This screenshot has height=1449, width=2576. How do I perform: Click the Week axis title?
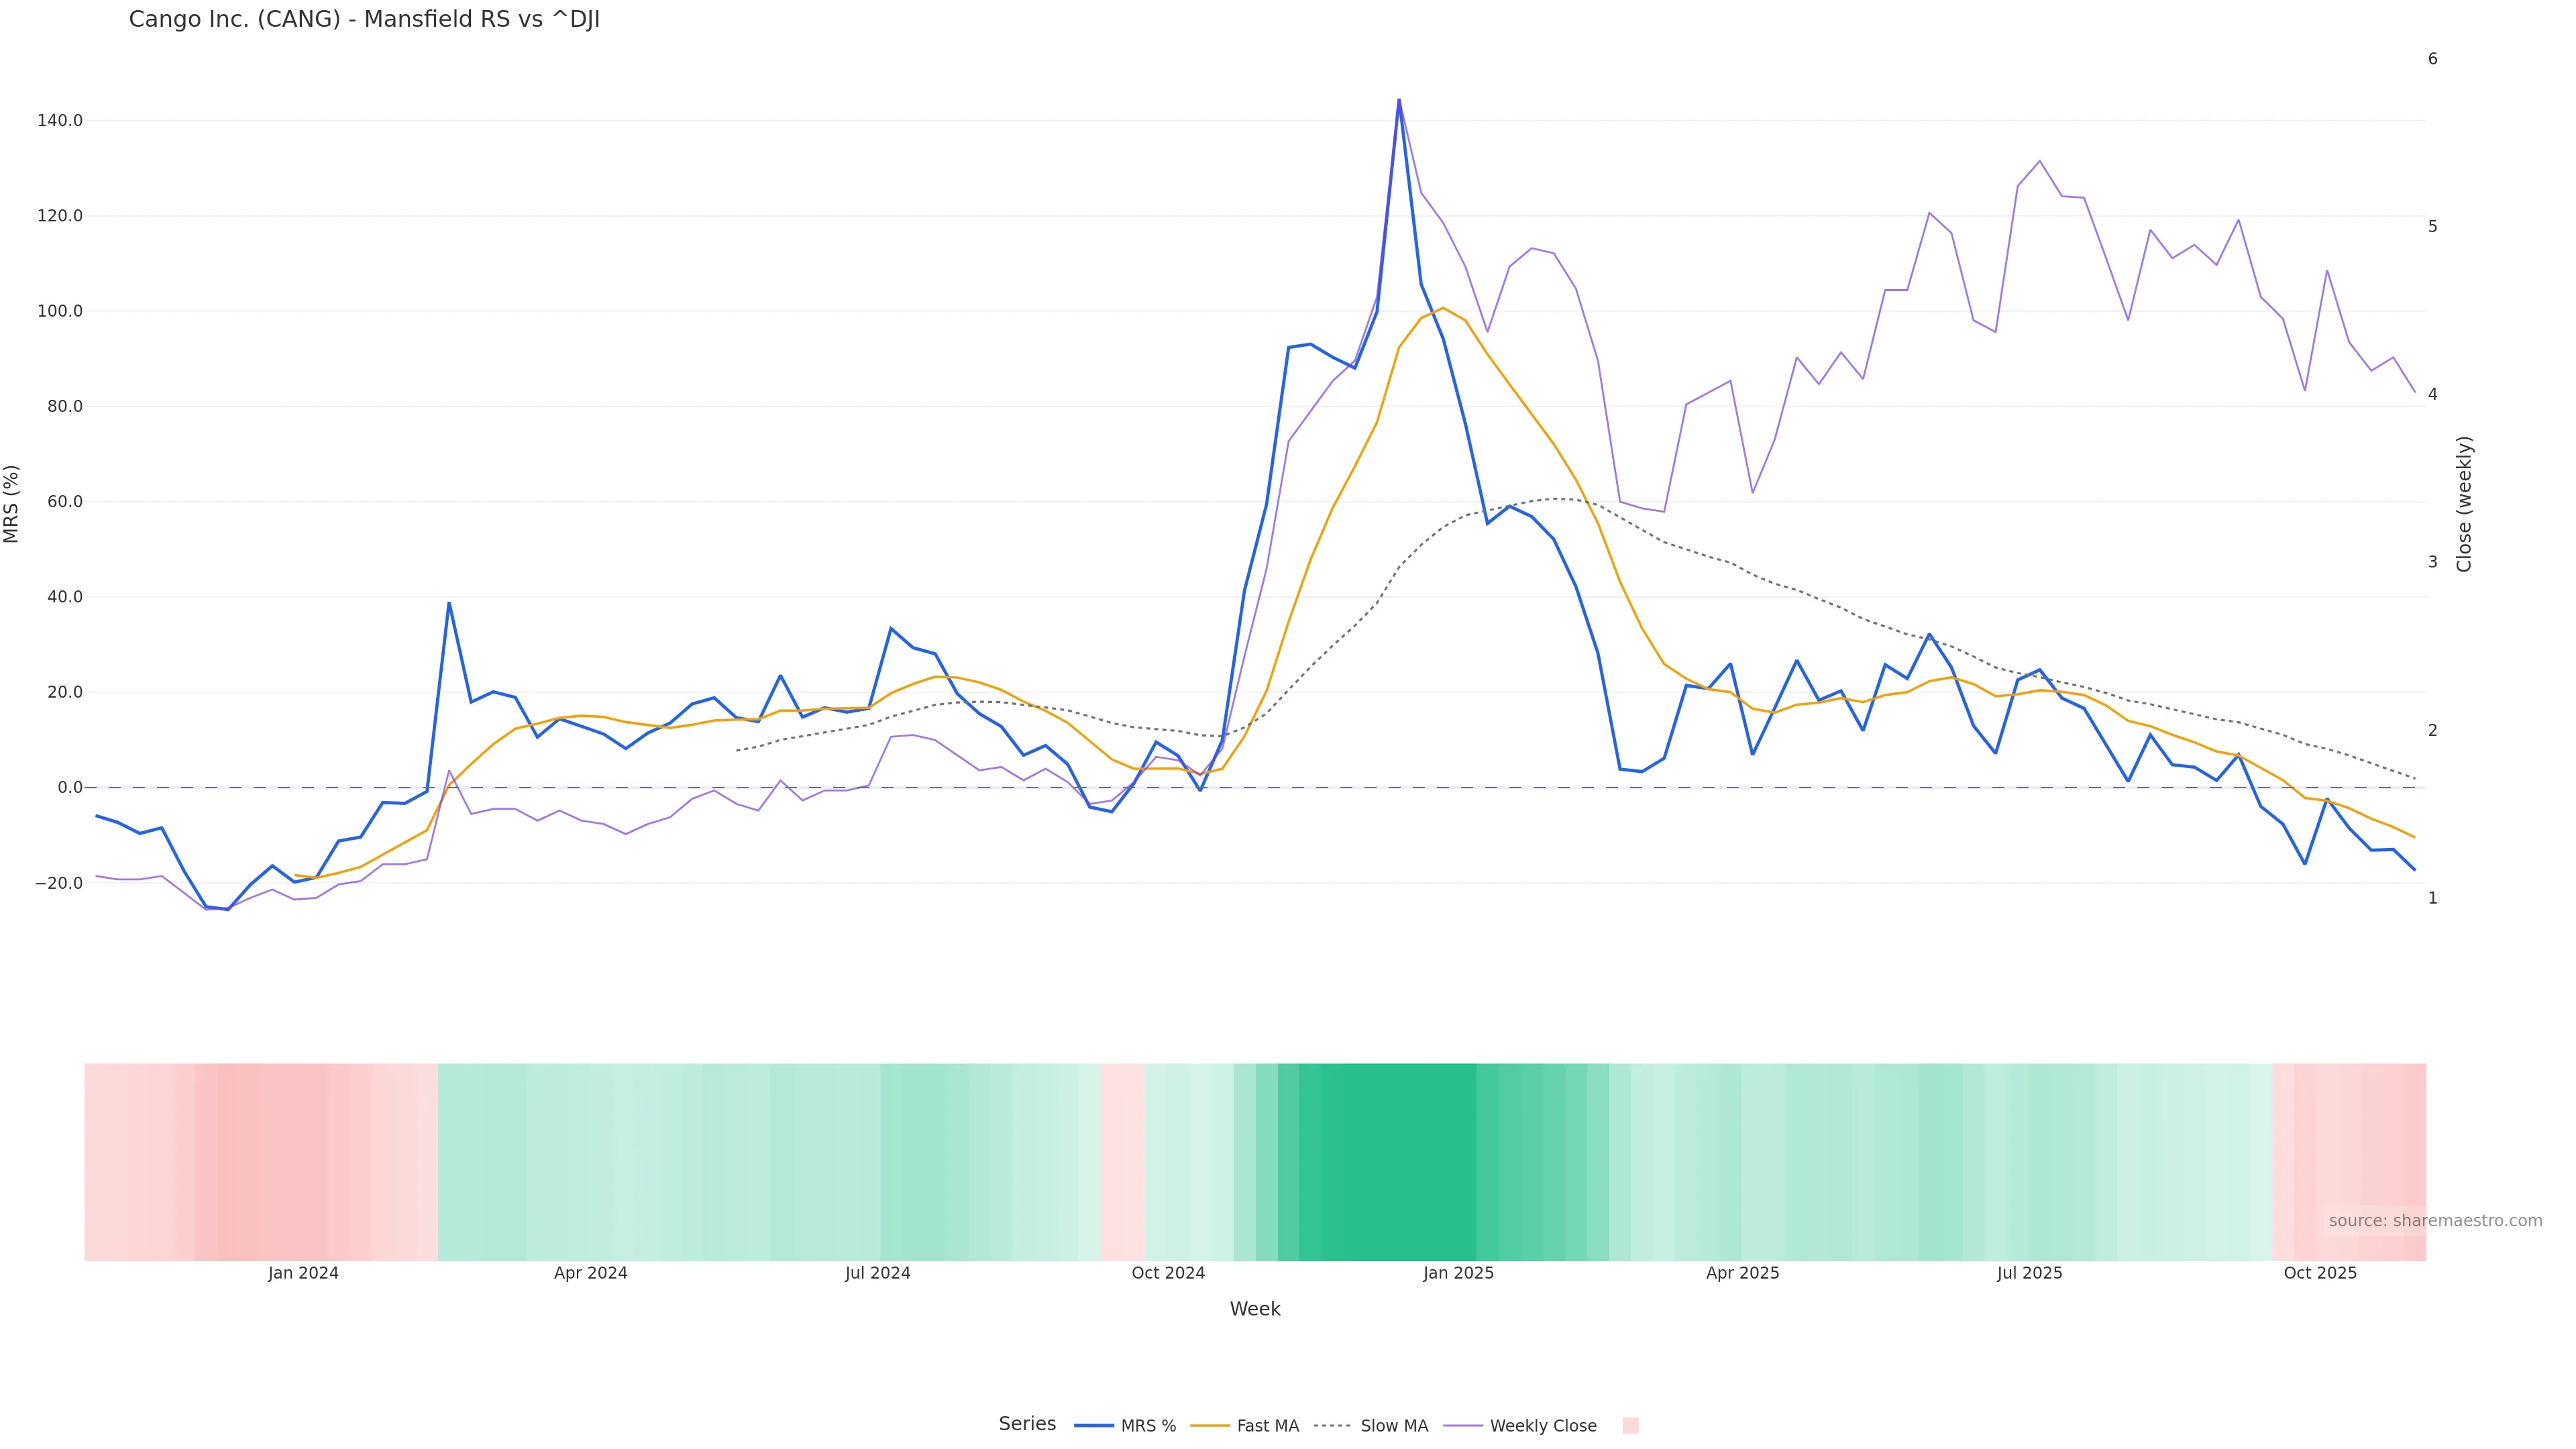click(x=1255, y=1309)
